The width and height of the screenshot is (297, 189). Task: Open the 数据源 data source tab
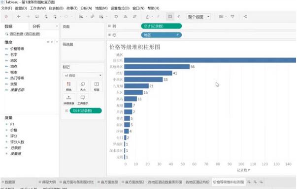click(x=8, y=182)
